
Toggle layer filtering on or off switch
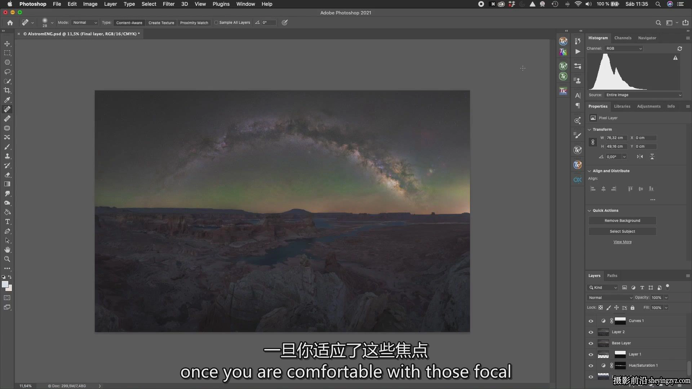pos(667,287)
